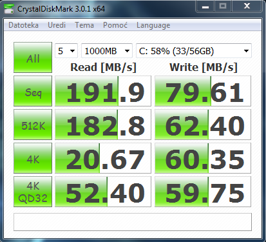The image size is (266, 242).
Task: Start the 4K random test
Action: point(33,158)
